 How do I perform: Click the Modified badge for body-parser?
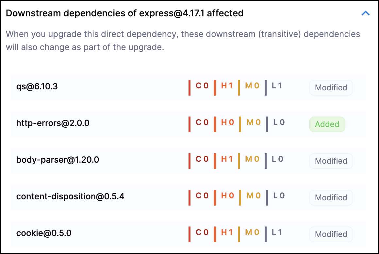tap(331, 161)
